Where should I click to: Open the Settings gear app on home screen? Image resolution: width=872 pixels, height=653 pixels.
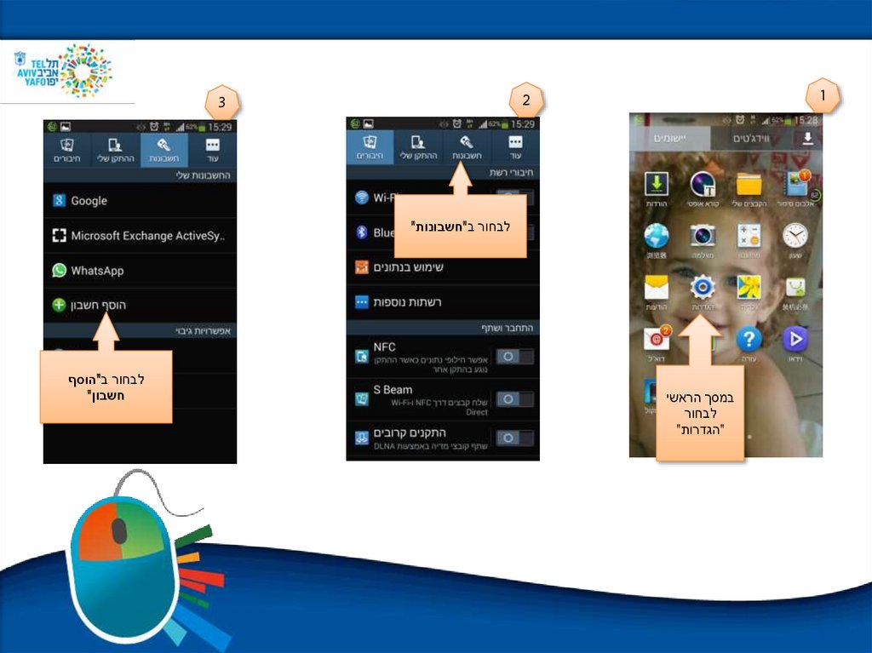[x=703, y=288]
